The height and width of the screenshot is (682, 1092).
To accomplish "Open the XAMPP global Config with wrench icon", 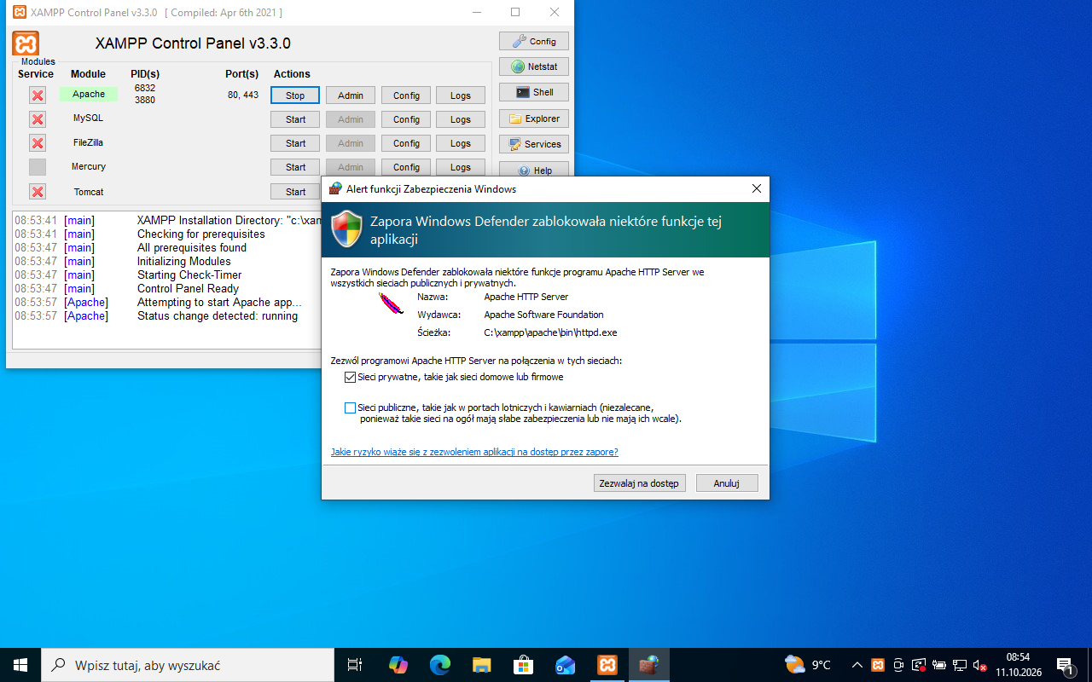I will tap(534, 41).
